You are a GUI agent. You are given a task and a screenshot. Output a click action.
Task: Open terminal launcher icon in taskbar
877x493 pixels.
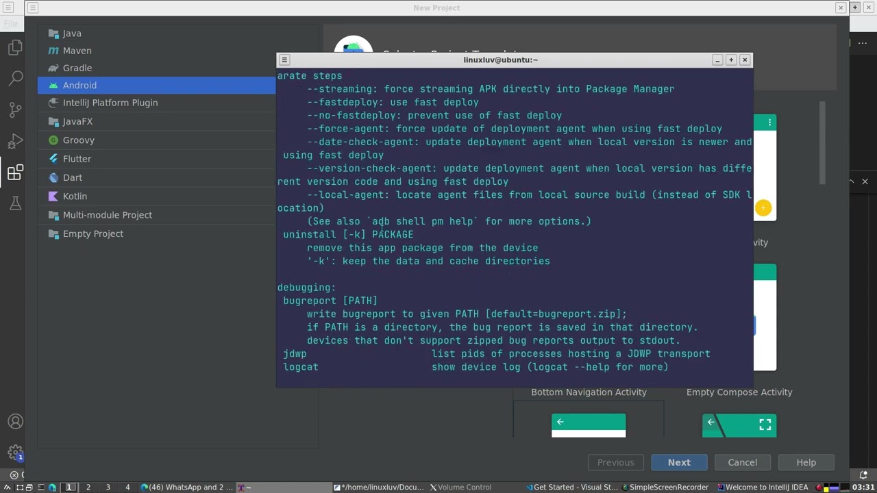pos(40,487)
